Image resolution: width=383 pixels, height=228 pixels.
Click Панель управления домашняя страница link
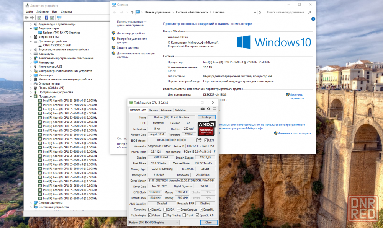coord(131,23)
